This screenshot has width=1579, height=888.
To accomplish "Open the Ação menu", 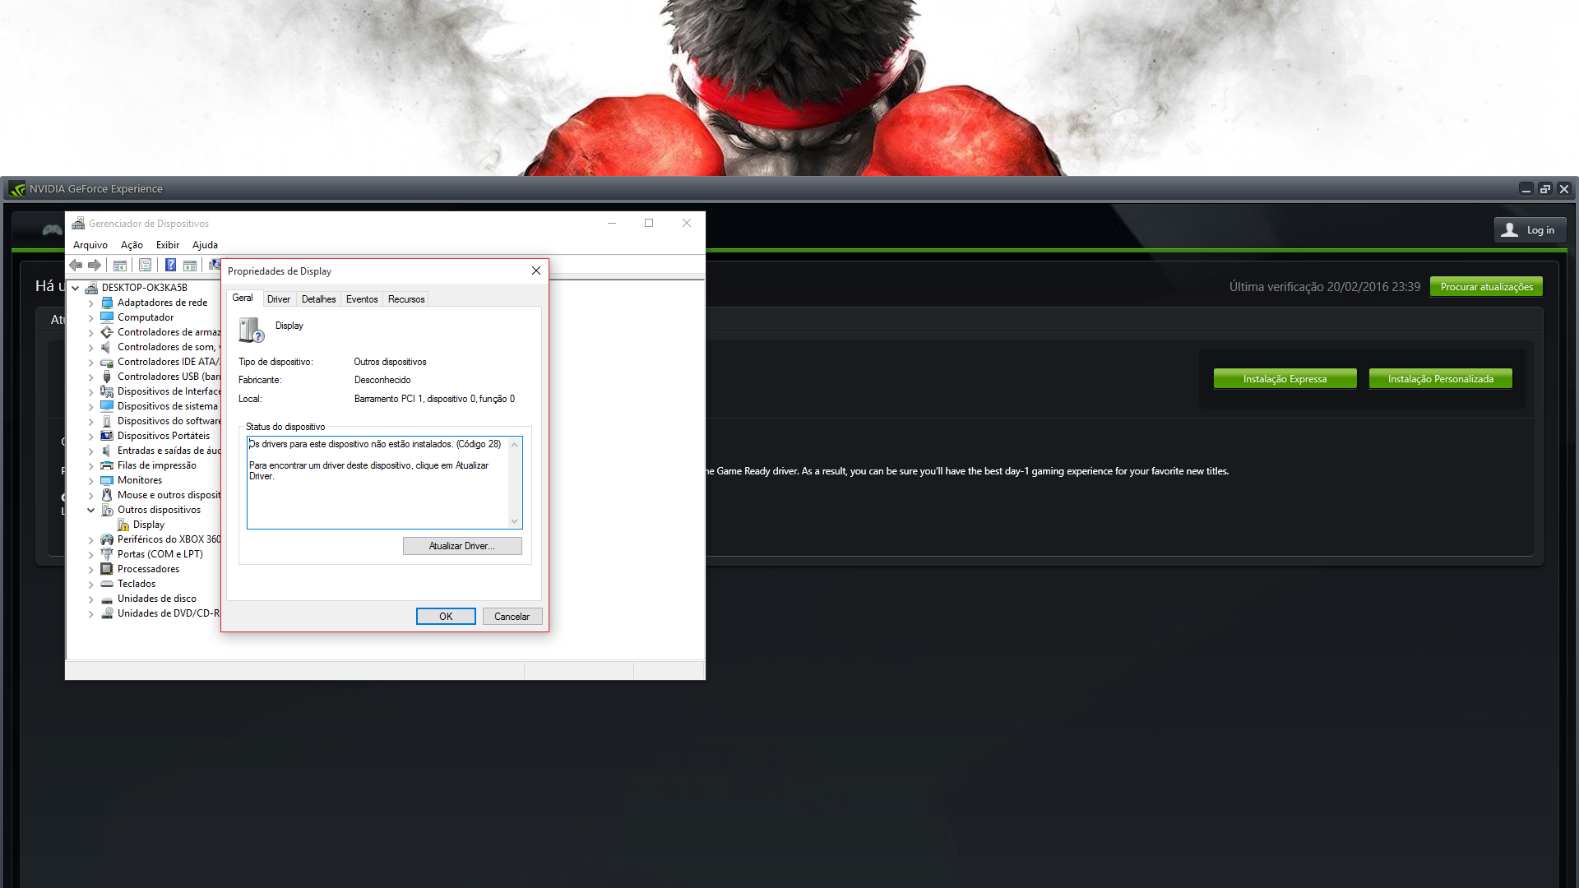I will (132, 245).
